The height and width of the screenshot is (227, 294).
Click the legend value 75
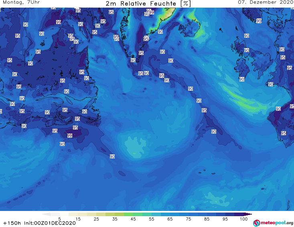pyautogui.click(x=188, y=219)
